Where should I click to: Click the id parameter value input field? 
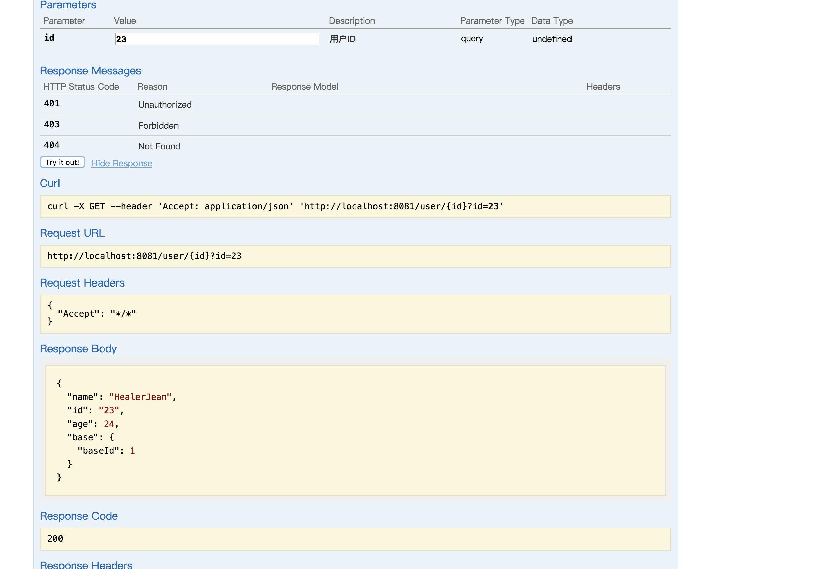(x=216, y=39)
